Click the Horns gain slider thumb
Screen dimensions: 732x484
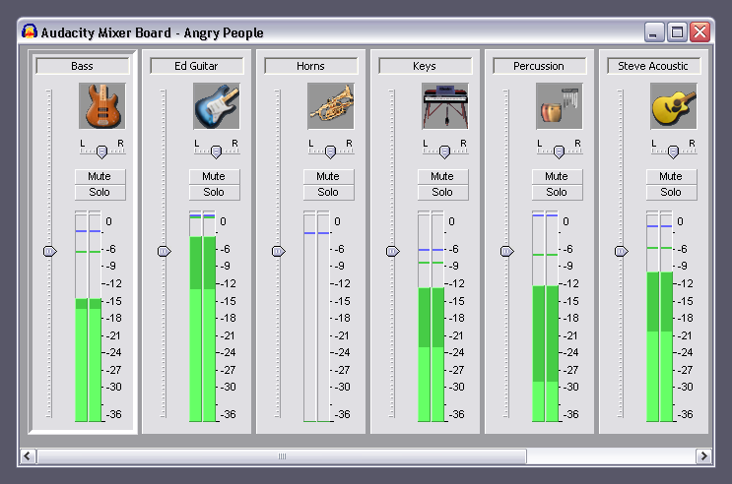(279, 251)
